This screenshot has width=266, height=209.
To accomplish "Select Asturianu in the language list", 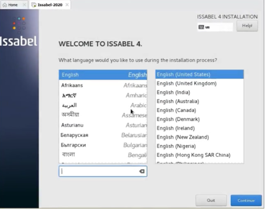I will point(103,125).
